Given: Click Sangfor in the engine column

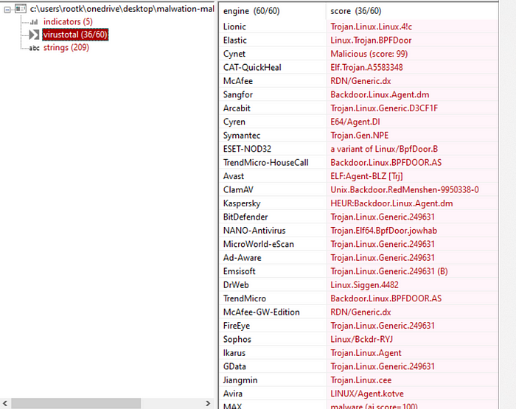Looking at the screenshot, I should pyautogui.click(x=237, y=95).
